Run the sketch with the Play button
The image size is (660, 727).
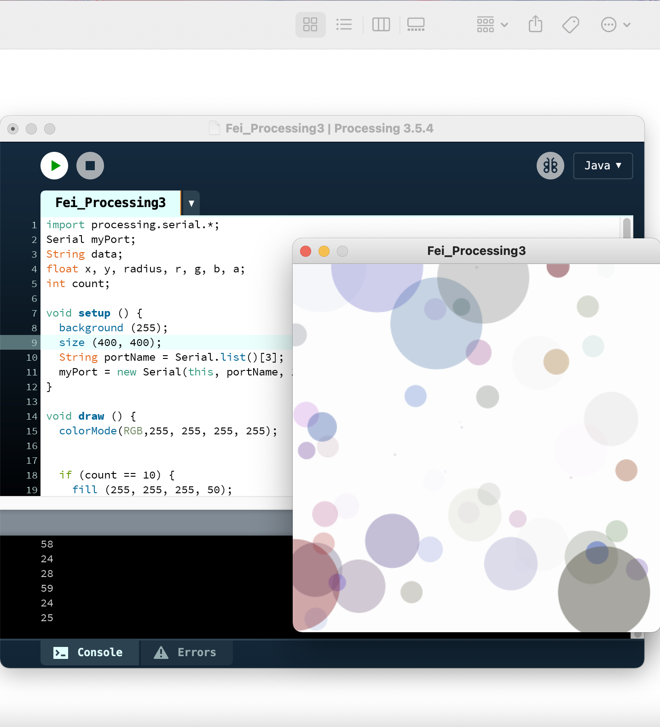pos(54,166)
